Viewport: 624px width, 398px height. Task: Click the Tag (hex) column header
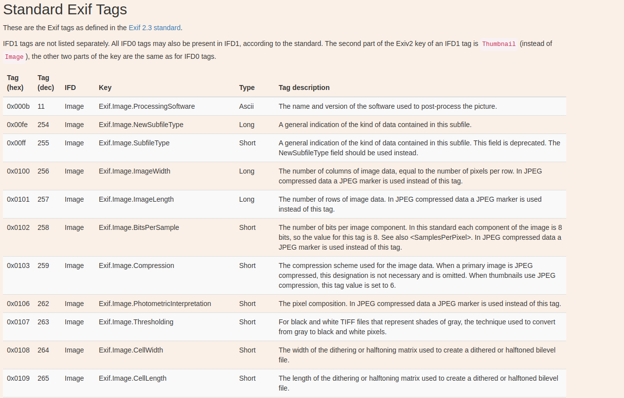(x=15, y=83)
